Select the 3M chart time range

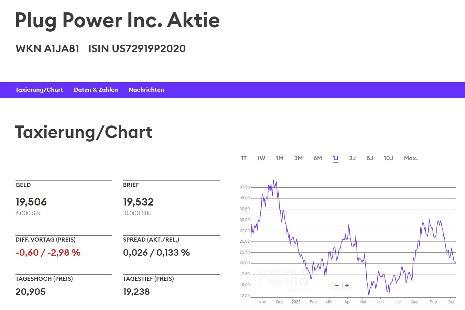(x=298, y=158)
